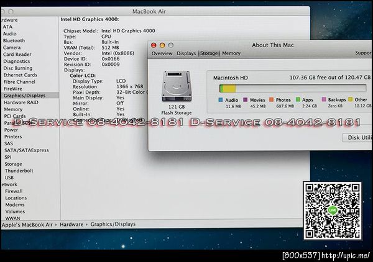This screenshot has height=262, width=373.
Task: Select USB in the sidebar
Action: click(x=9, y=178)
